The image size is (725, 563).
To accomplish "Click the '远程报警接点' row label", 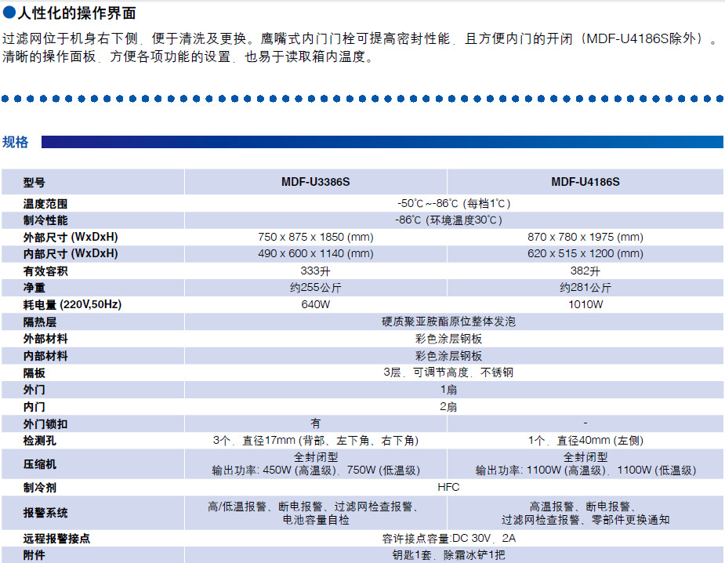I will [56, 539].
